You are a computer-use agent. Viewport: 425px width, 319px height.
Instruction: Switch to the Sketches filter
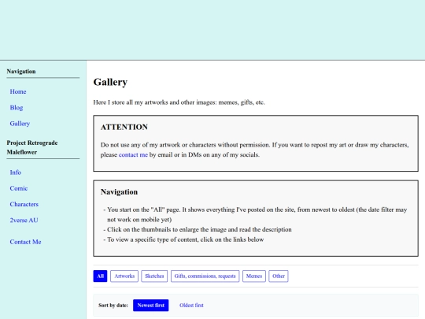(154, 276)
